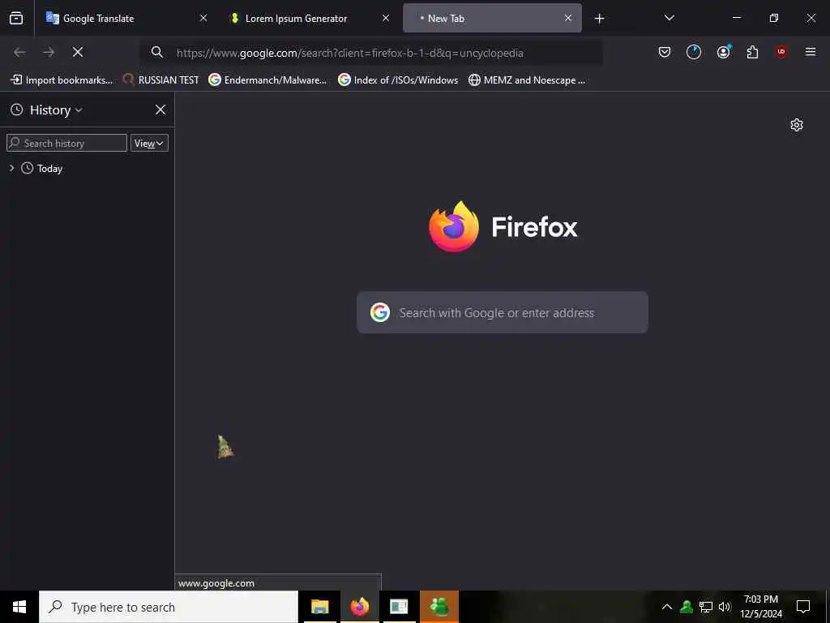
Task: Open the list all tabs dropdown
Action: tap(669, 18)
